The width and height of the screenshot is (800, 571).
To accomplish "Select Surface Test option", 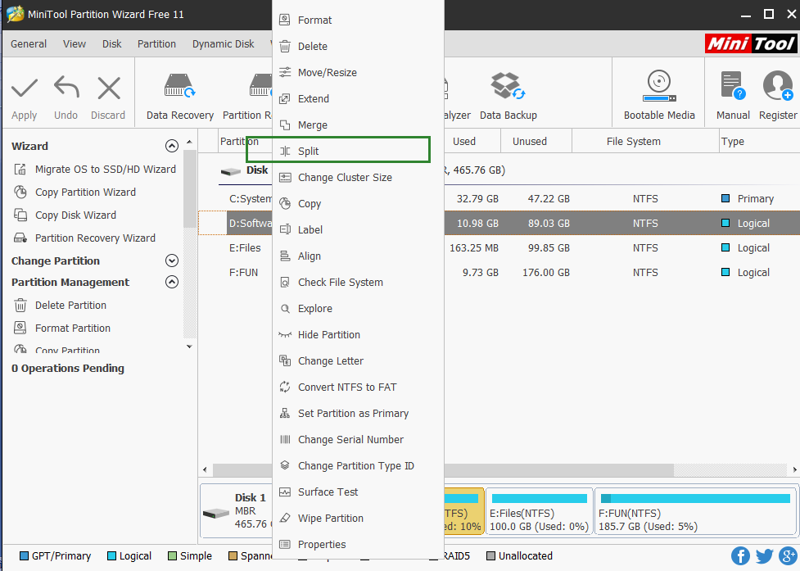I will pyautogui.click(x=358, y=492).
